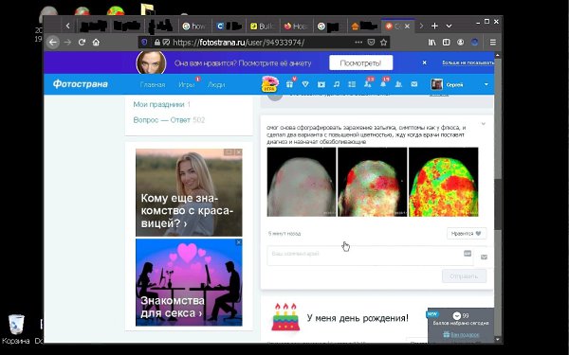This screenshot has width=569, height=355.
Task: Expand the post options chevron
Action: point(483,124)
